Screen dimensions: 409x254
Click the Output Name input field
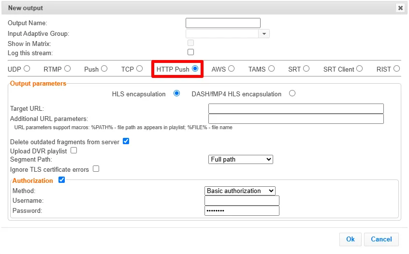(x=223, y=23)
